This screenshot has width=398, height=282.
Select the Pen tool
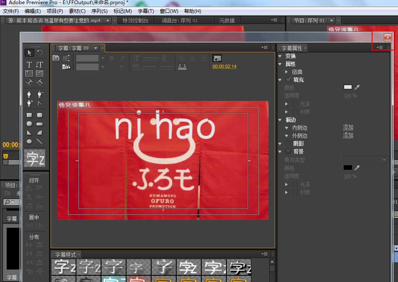click(x=29, y=93)
